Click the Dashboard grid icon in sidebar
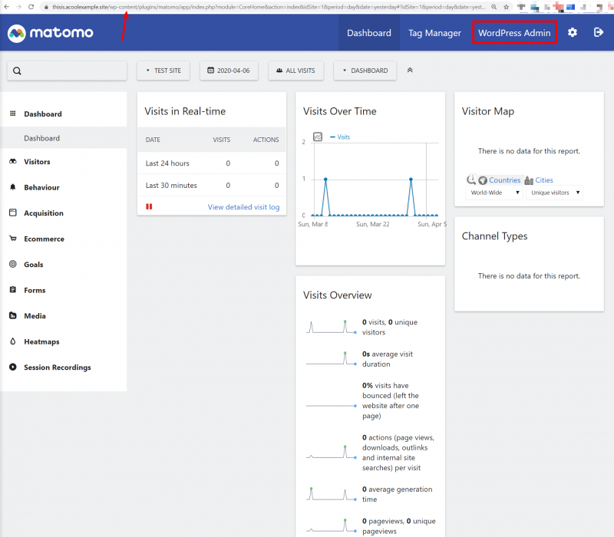This screenshot has height=537, width=614. click(13, 114)
